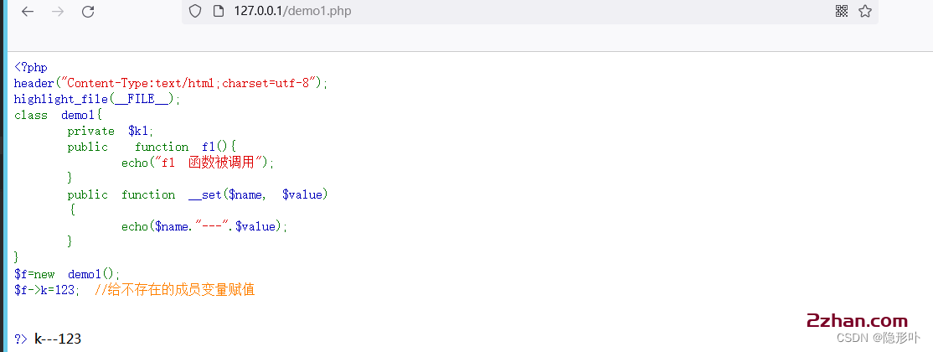Click the browser back arrow

28,12
